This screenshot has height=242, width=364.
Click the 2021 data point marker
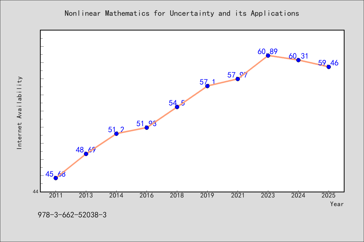(x=238, y=79)
